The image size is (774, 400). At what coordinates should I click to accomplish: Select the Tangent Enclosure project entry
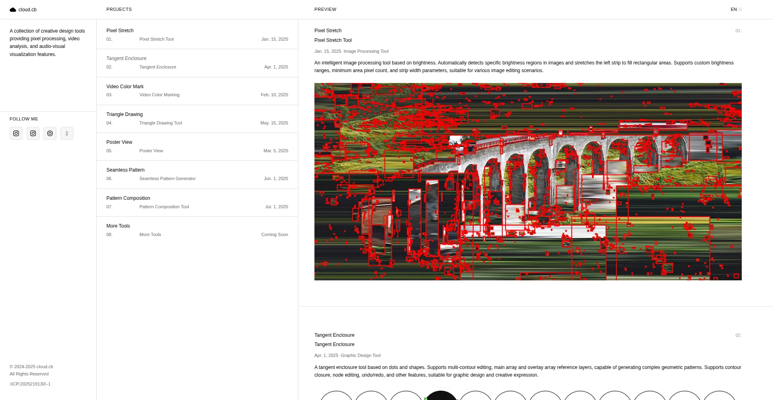[197, 63]
